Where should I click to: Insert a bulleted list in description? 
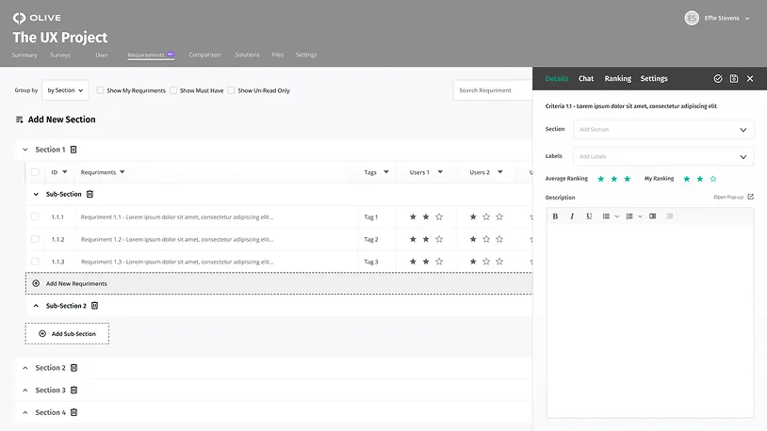(x=606, y=216)
